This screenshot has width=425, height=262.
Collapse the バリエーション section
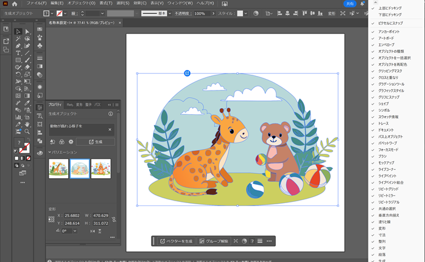tap(49, 152)
